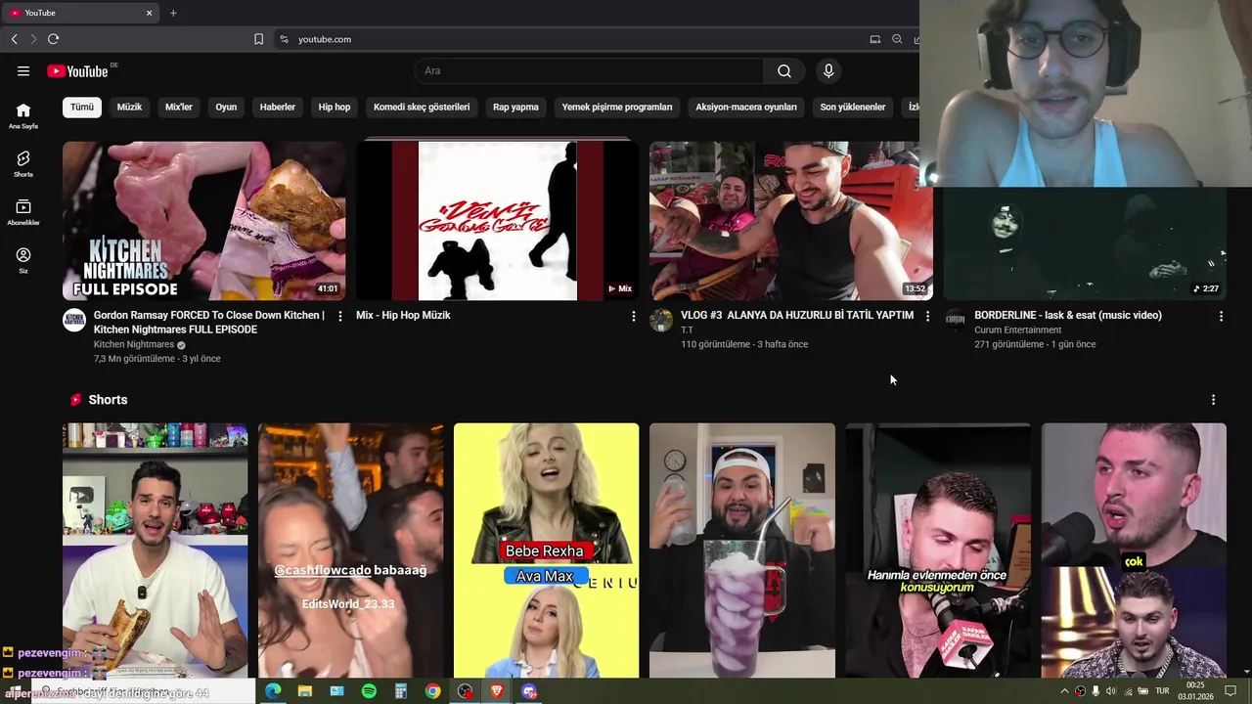Select the Haberler filter chip
The image size is (1252, 704).
pos(278,107)
